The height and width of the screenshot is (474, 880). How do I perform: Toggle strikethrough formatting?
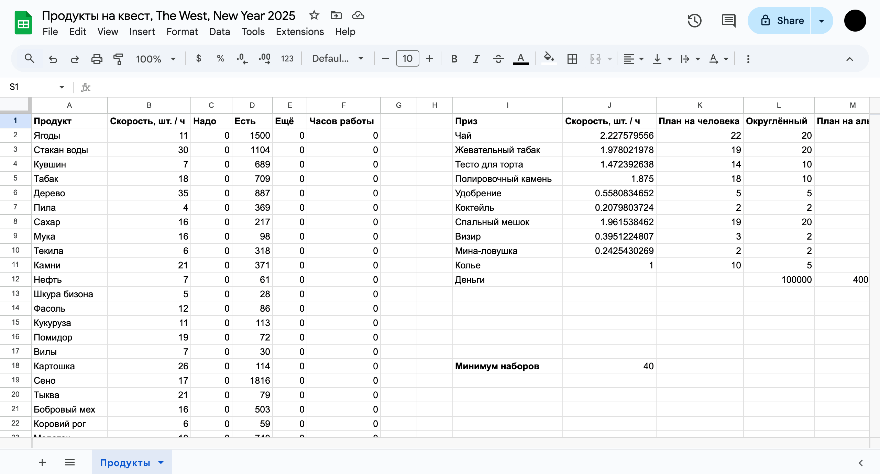pos(498,59)
